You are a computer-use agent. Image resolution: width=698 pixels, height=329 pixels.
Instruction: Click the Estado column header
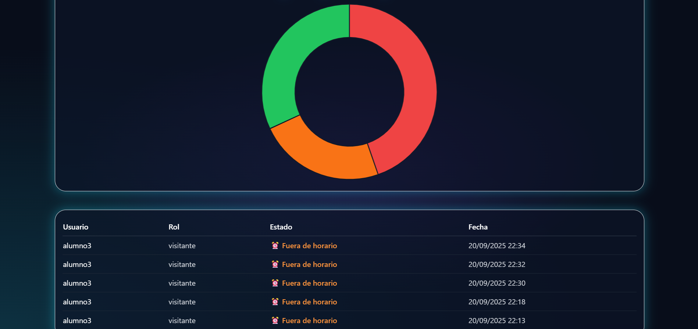(281, 227)
